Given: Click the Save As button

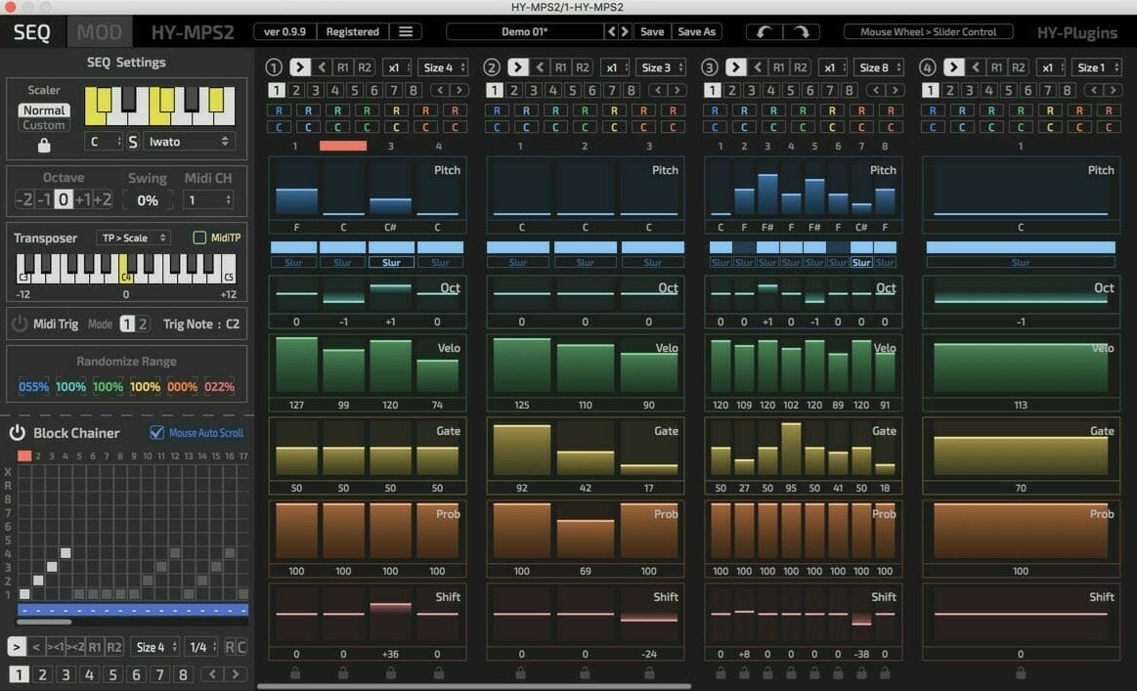Looking at the screenshot, I should tap(696, 32).
